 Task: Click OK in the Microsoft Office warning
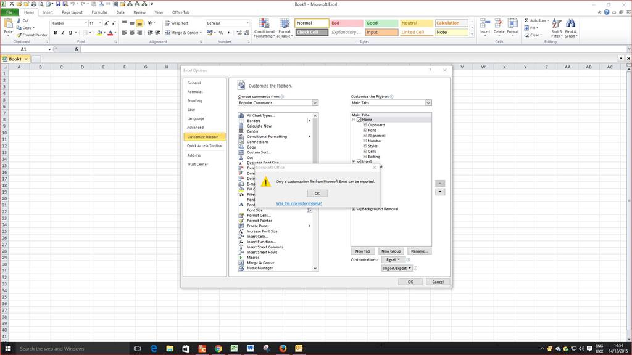click(x=317, y=193)
